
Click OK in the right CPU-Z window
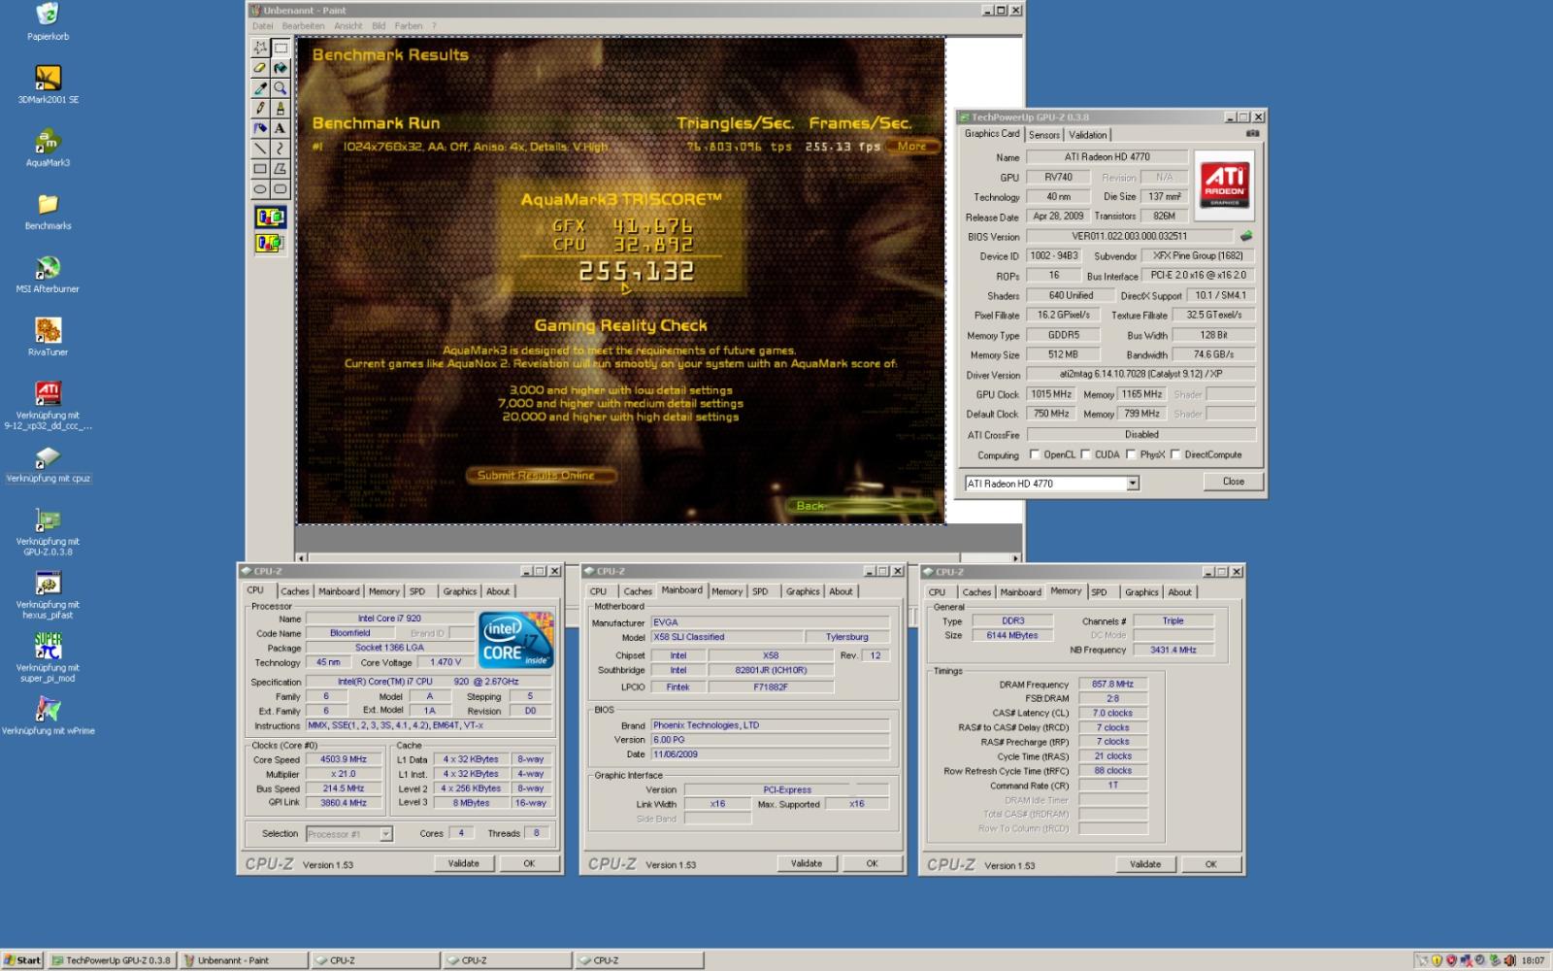click(1210, 864)
